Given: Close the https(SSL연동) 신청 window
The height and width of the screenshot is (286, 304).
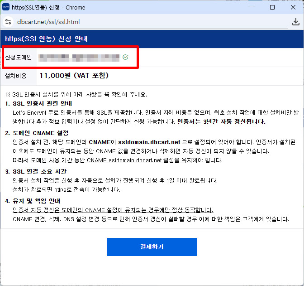Looking at the screenshot, I should [293, 7].
